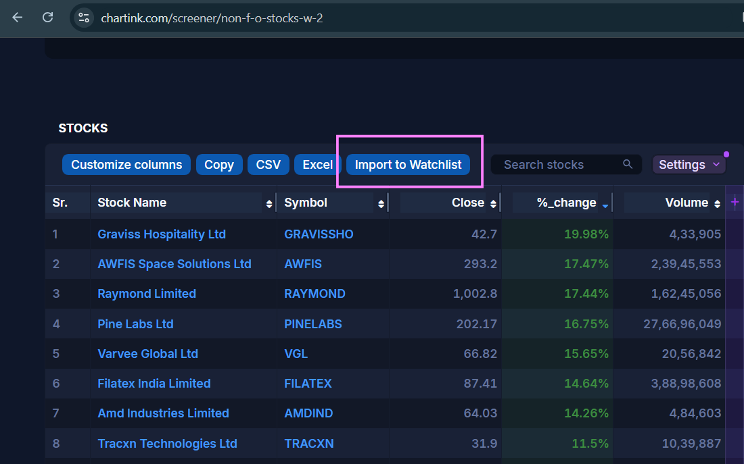
Task: Export stocks to Excel
Action: click(x=317, y=165)
